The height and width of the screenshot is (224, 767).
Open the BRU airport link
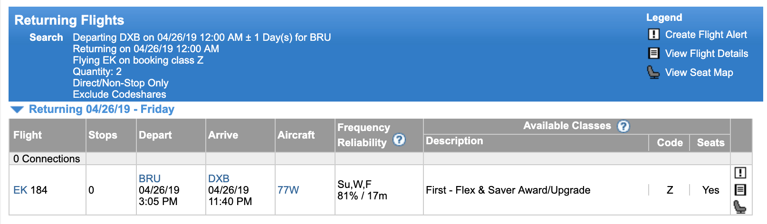click(x=150, y=179)
